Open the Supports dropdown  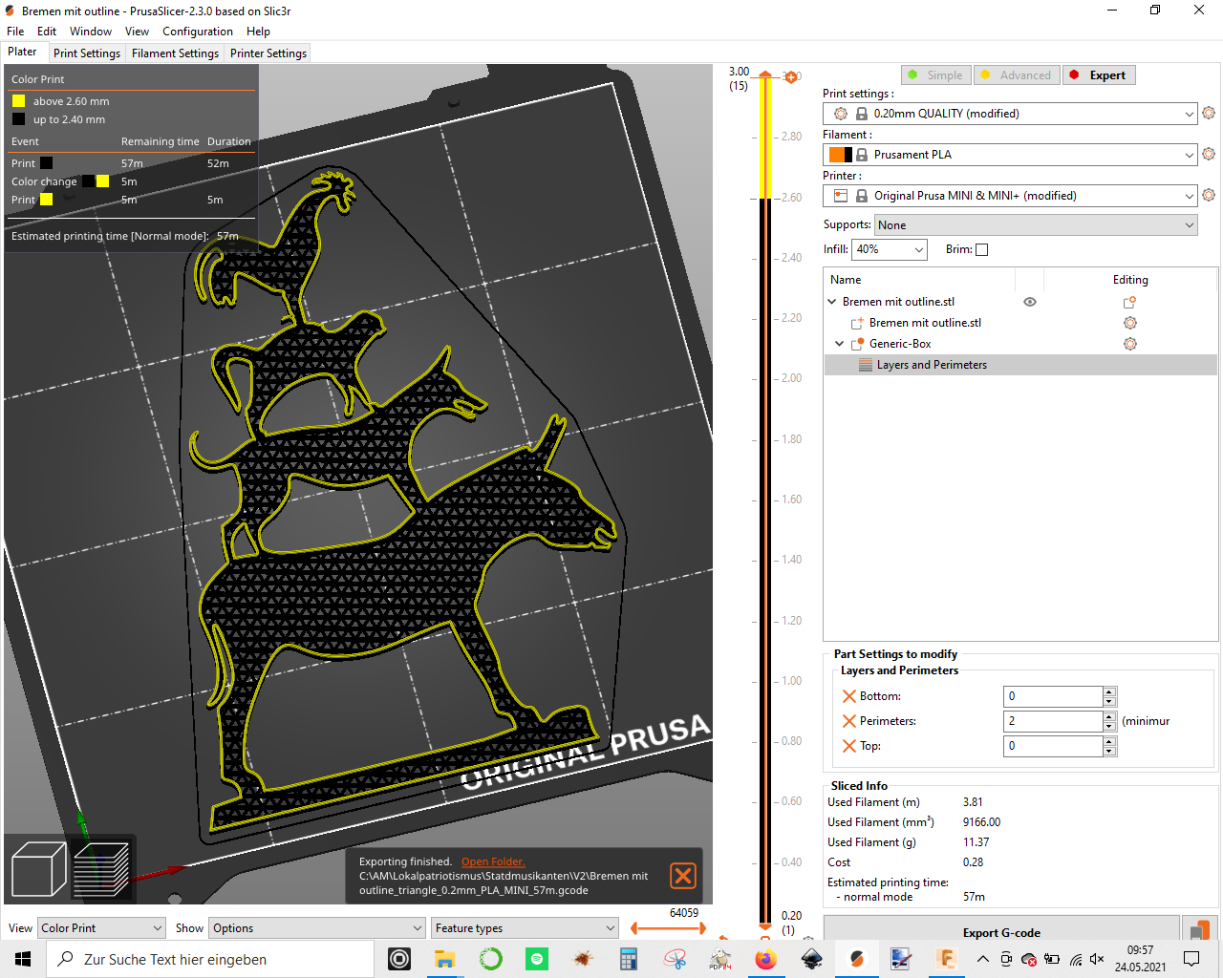click(1036, 225)
